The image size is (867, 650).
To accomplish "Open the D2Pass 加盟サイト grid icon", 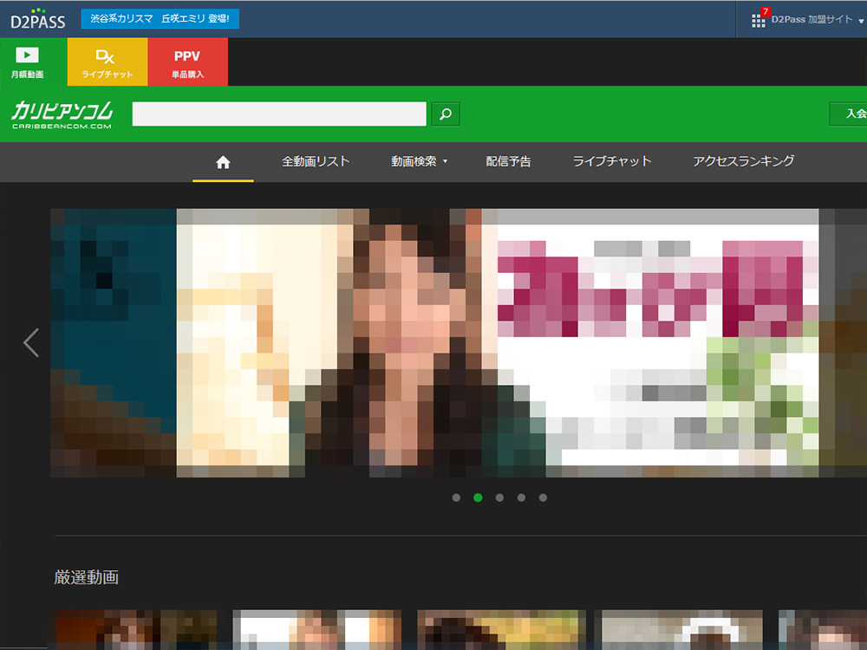I will coord(759,20).
